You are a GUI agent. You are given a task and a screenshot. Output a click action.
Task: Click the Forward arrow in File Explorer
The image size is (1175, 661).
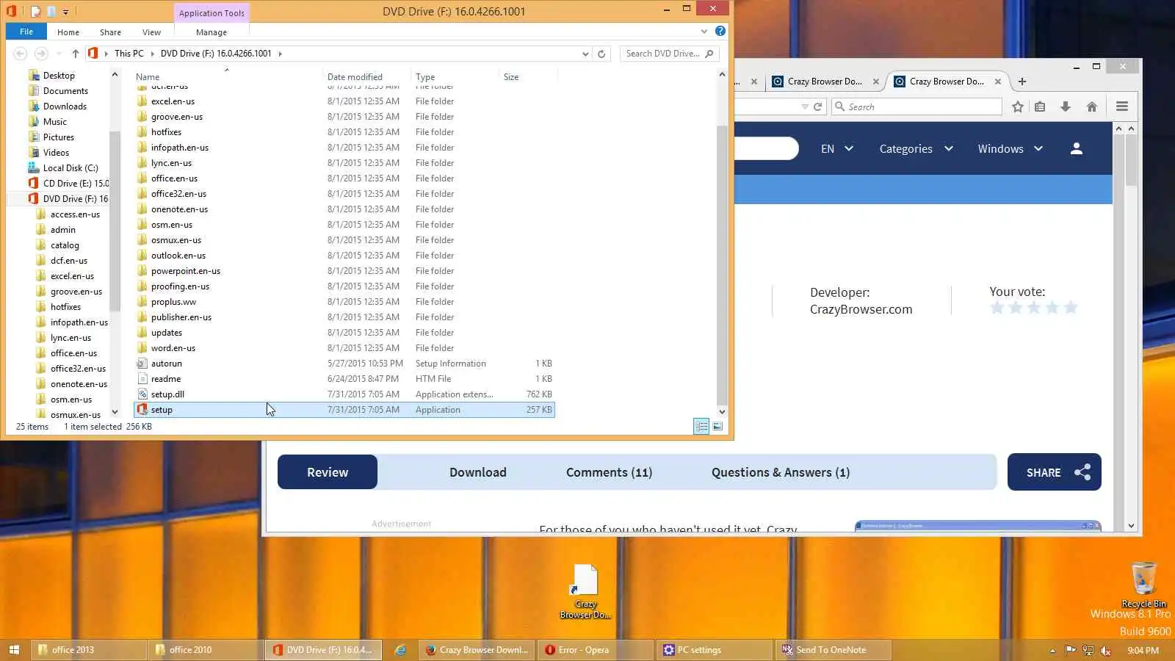41,54
